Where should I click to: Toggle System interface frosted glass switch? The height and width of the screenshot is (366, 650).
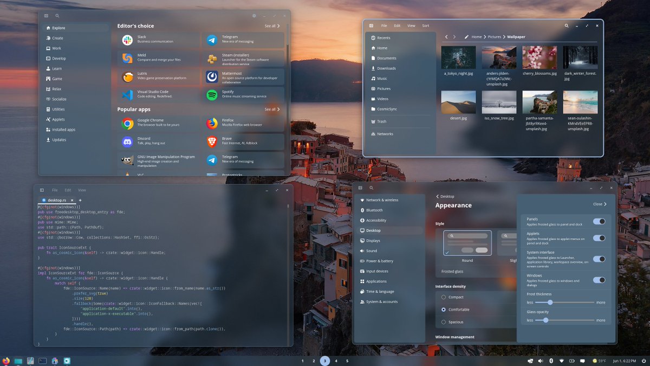(x=599, y=259)
